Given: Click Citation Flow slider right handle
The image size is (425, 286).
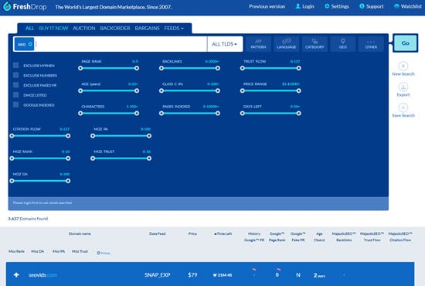Looking at the screenshot, I should pos(68,136).
